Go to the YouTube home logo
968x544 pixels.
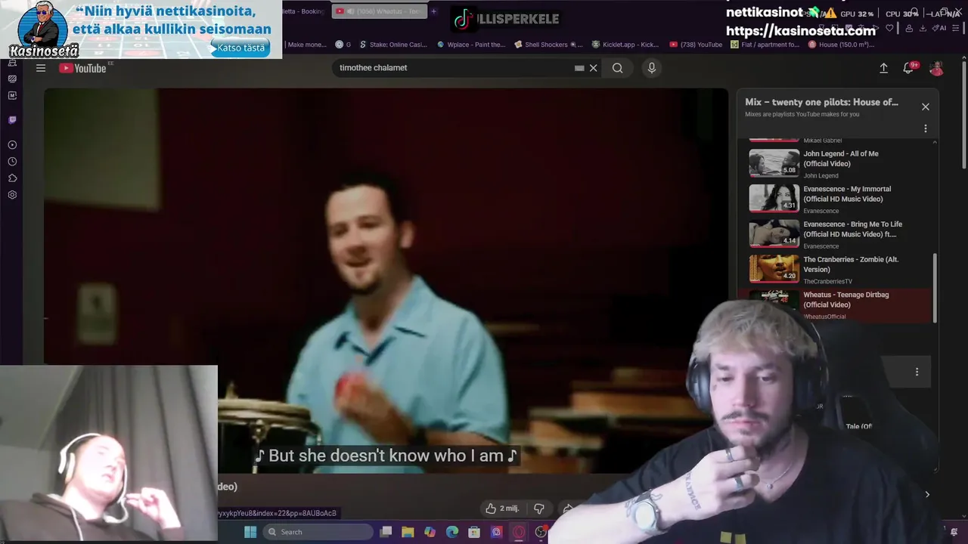pyautogui.click(x=83, y=68)
